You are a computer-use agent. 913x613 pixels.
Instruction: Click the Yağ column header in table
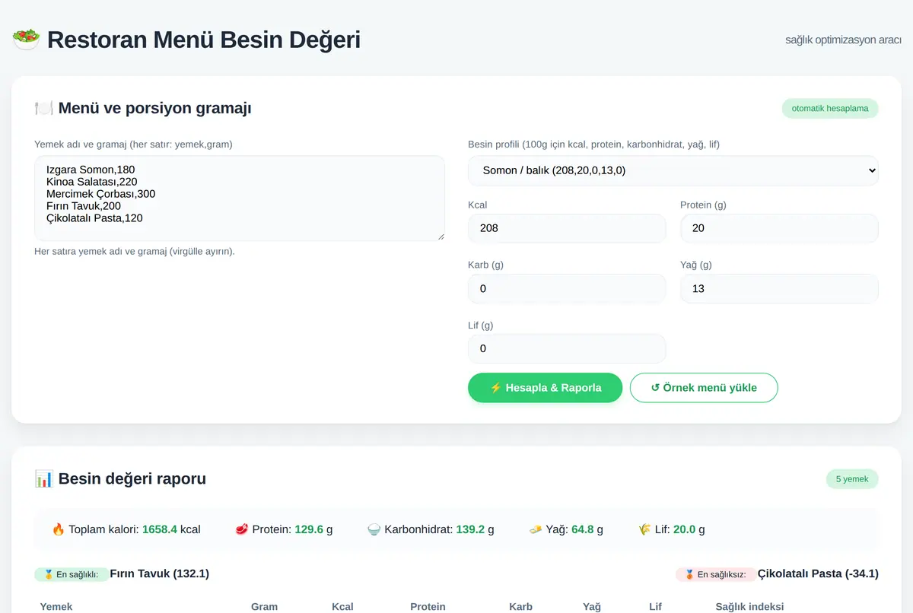click(592, 607)
